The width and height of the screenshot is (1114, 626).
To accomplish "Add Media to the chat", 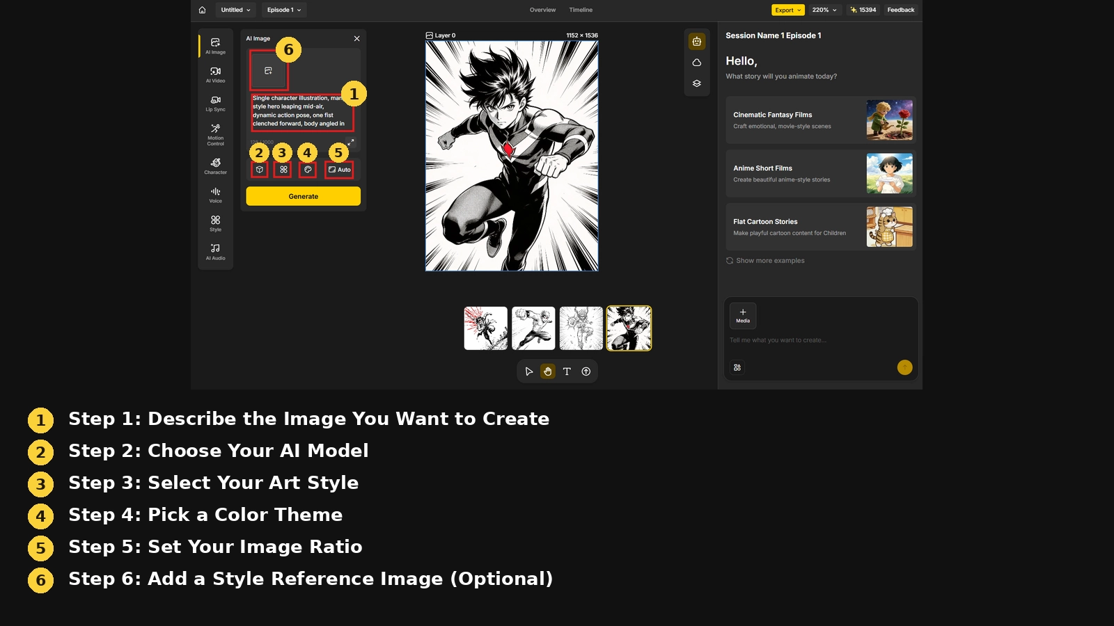I will coord(743,316).
